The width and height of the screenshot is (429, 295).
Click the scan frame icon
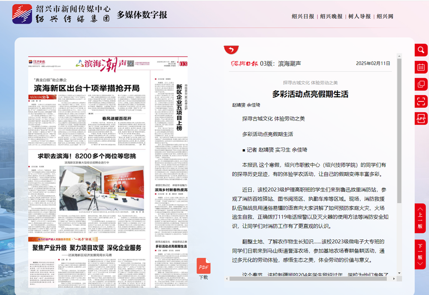(421, 101)
